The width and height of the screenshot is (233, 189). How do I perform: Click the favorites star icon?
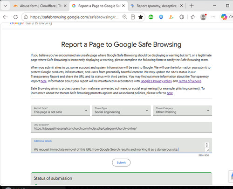click(141, 17)
